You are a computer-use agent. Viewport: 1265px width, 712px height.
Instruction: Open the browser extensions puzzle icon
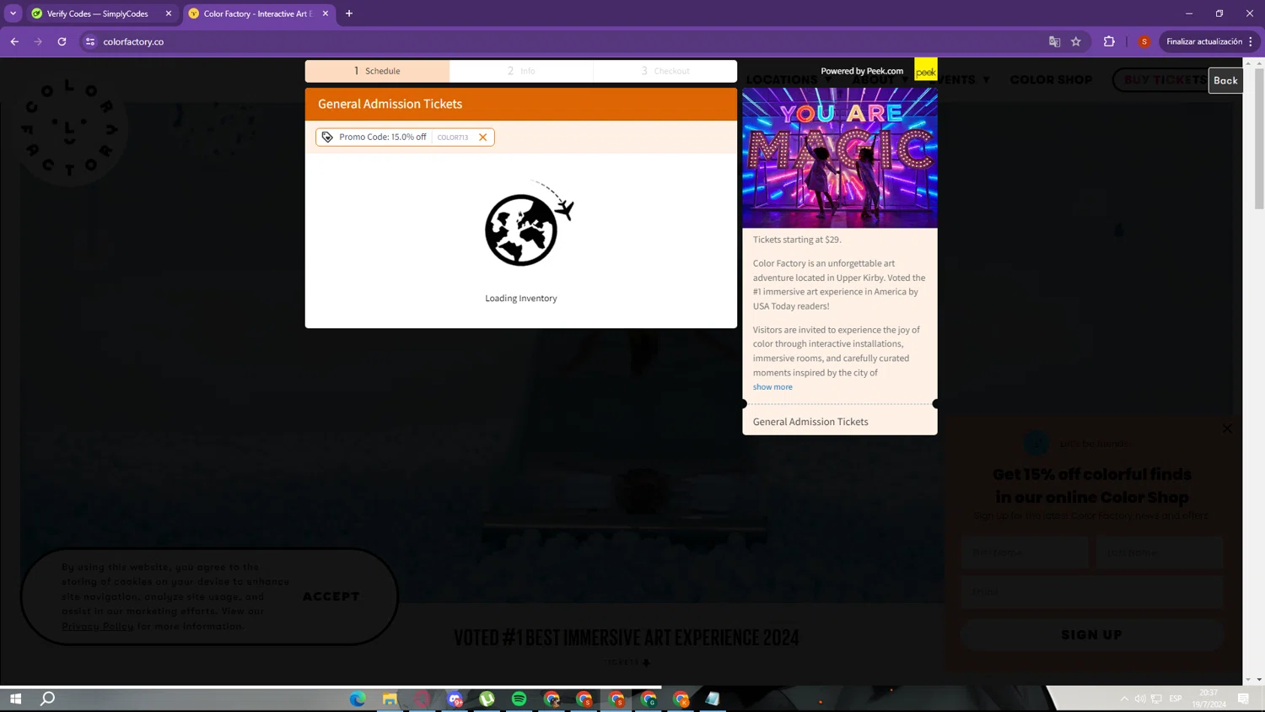point(1109,41)
